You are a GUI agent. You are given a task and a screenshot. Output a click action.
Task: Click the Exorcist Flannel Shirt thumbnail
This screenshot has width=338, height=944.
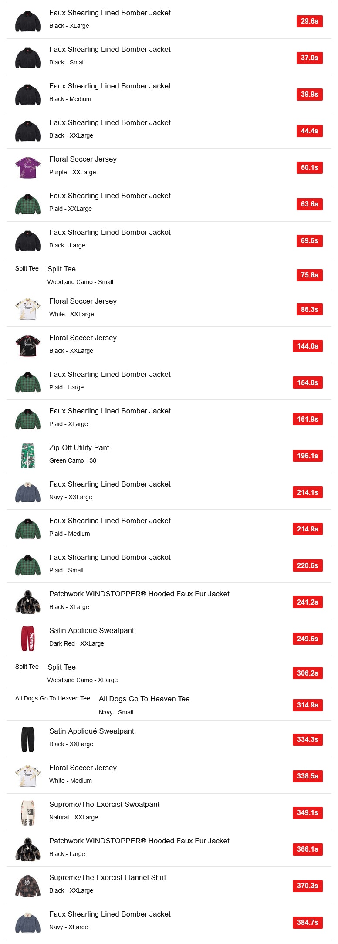click(28, 886)
